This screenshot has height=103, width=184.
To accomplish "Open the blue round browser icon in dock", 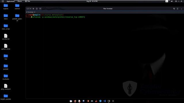I will click(100, 101).
